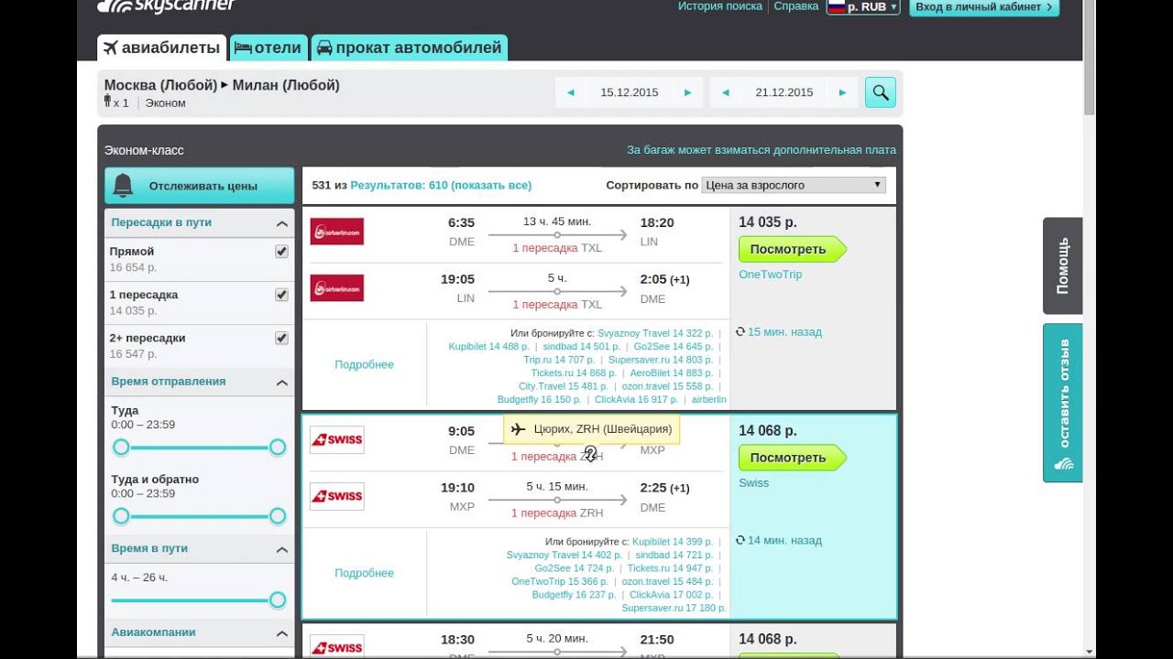Open Вход в личный кабинет
1173x659 pixels.
point(984,7)
